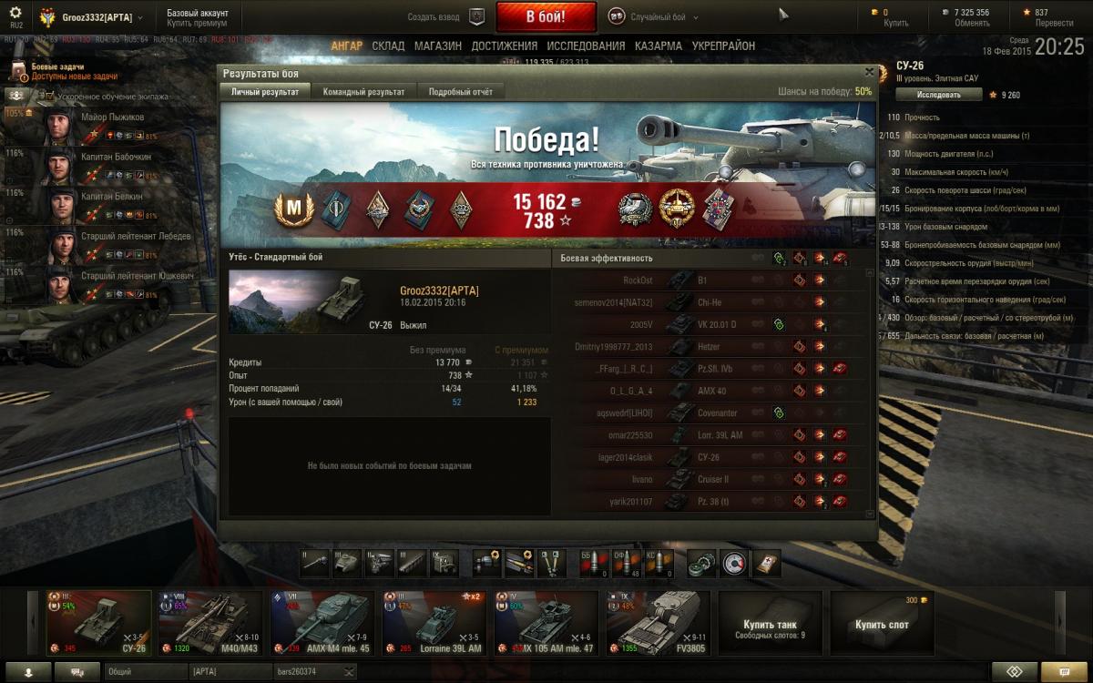Close the bars260374 chat tab
The height and width of the screenshot is (683, 1093).
[x=349, y=672]
